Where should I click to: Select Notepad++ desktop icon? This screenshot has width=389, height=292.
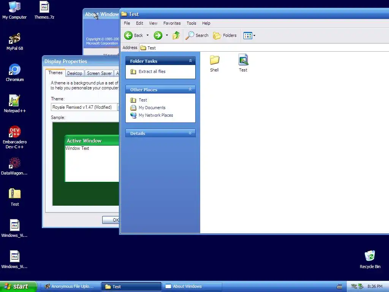coord(15,104)
